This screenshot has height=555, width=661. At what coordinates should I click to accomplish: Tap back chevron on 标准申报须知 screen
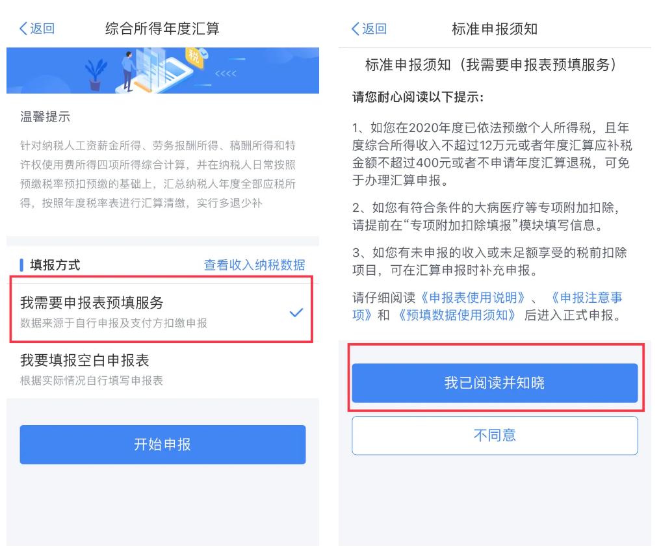point(356,29)
